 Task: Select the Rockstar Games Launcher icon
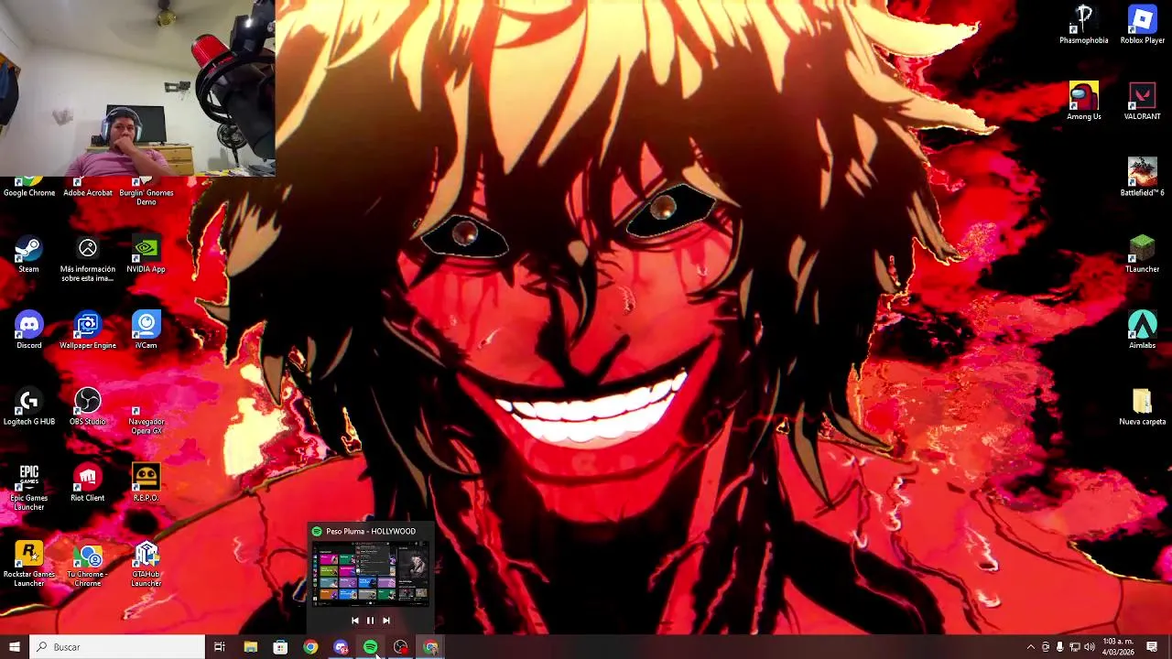[28, 565]
